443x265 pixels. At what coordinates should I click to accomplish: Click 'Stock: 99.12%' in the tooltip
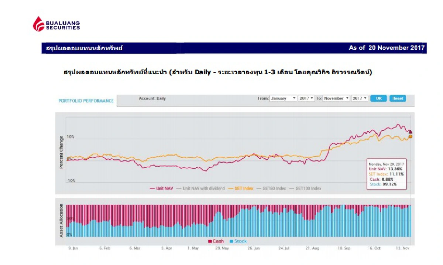(383, 184)
